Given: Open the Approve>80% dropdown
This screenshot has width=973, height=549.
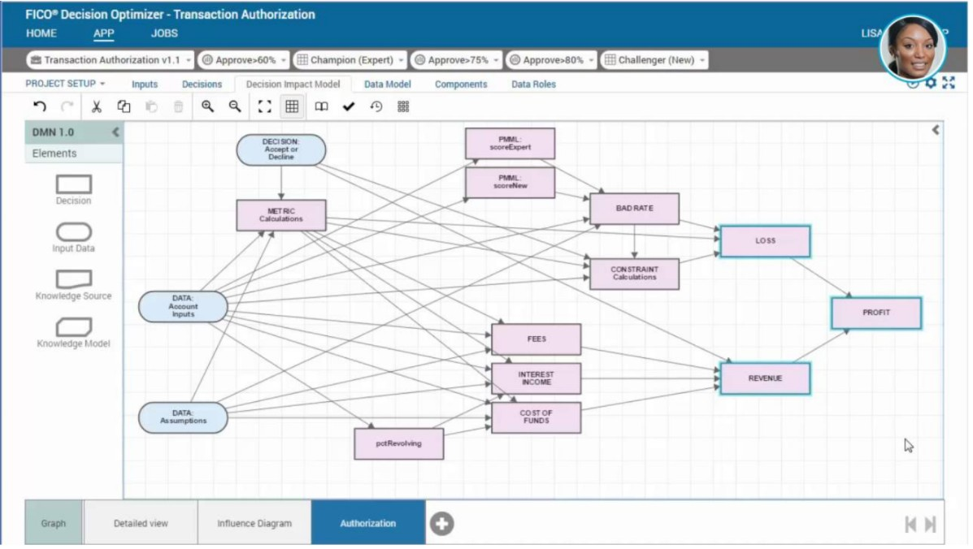Looking at the screenshot, I should pyautogui.click(x=551, y=60).
